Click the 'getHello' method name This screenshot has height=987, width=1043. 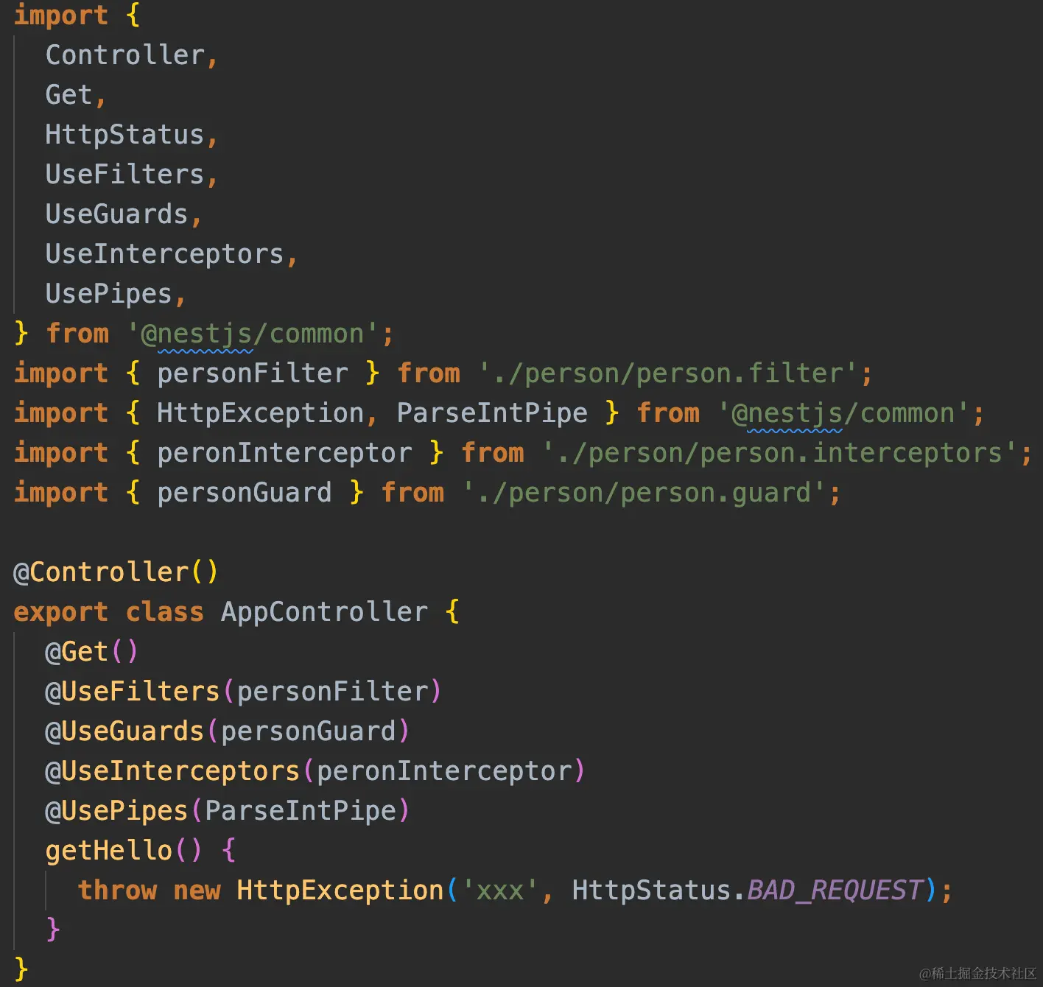[109, 851]
